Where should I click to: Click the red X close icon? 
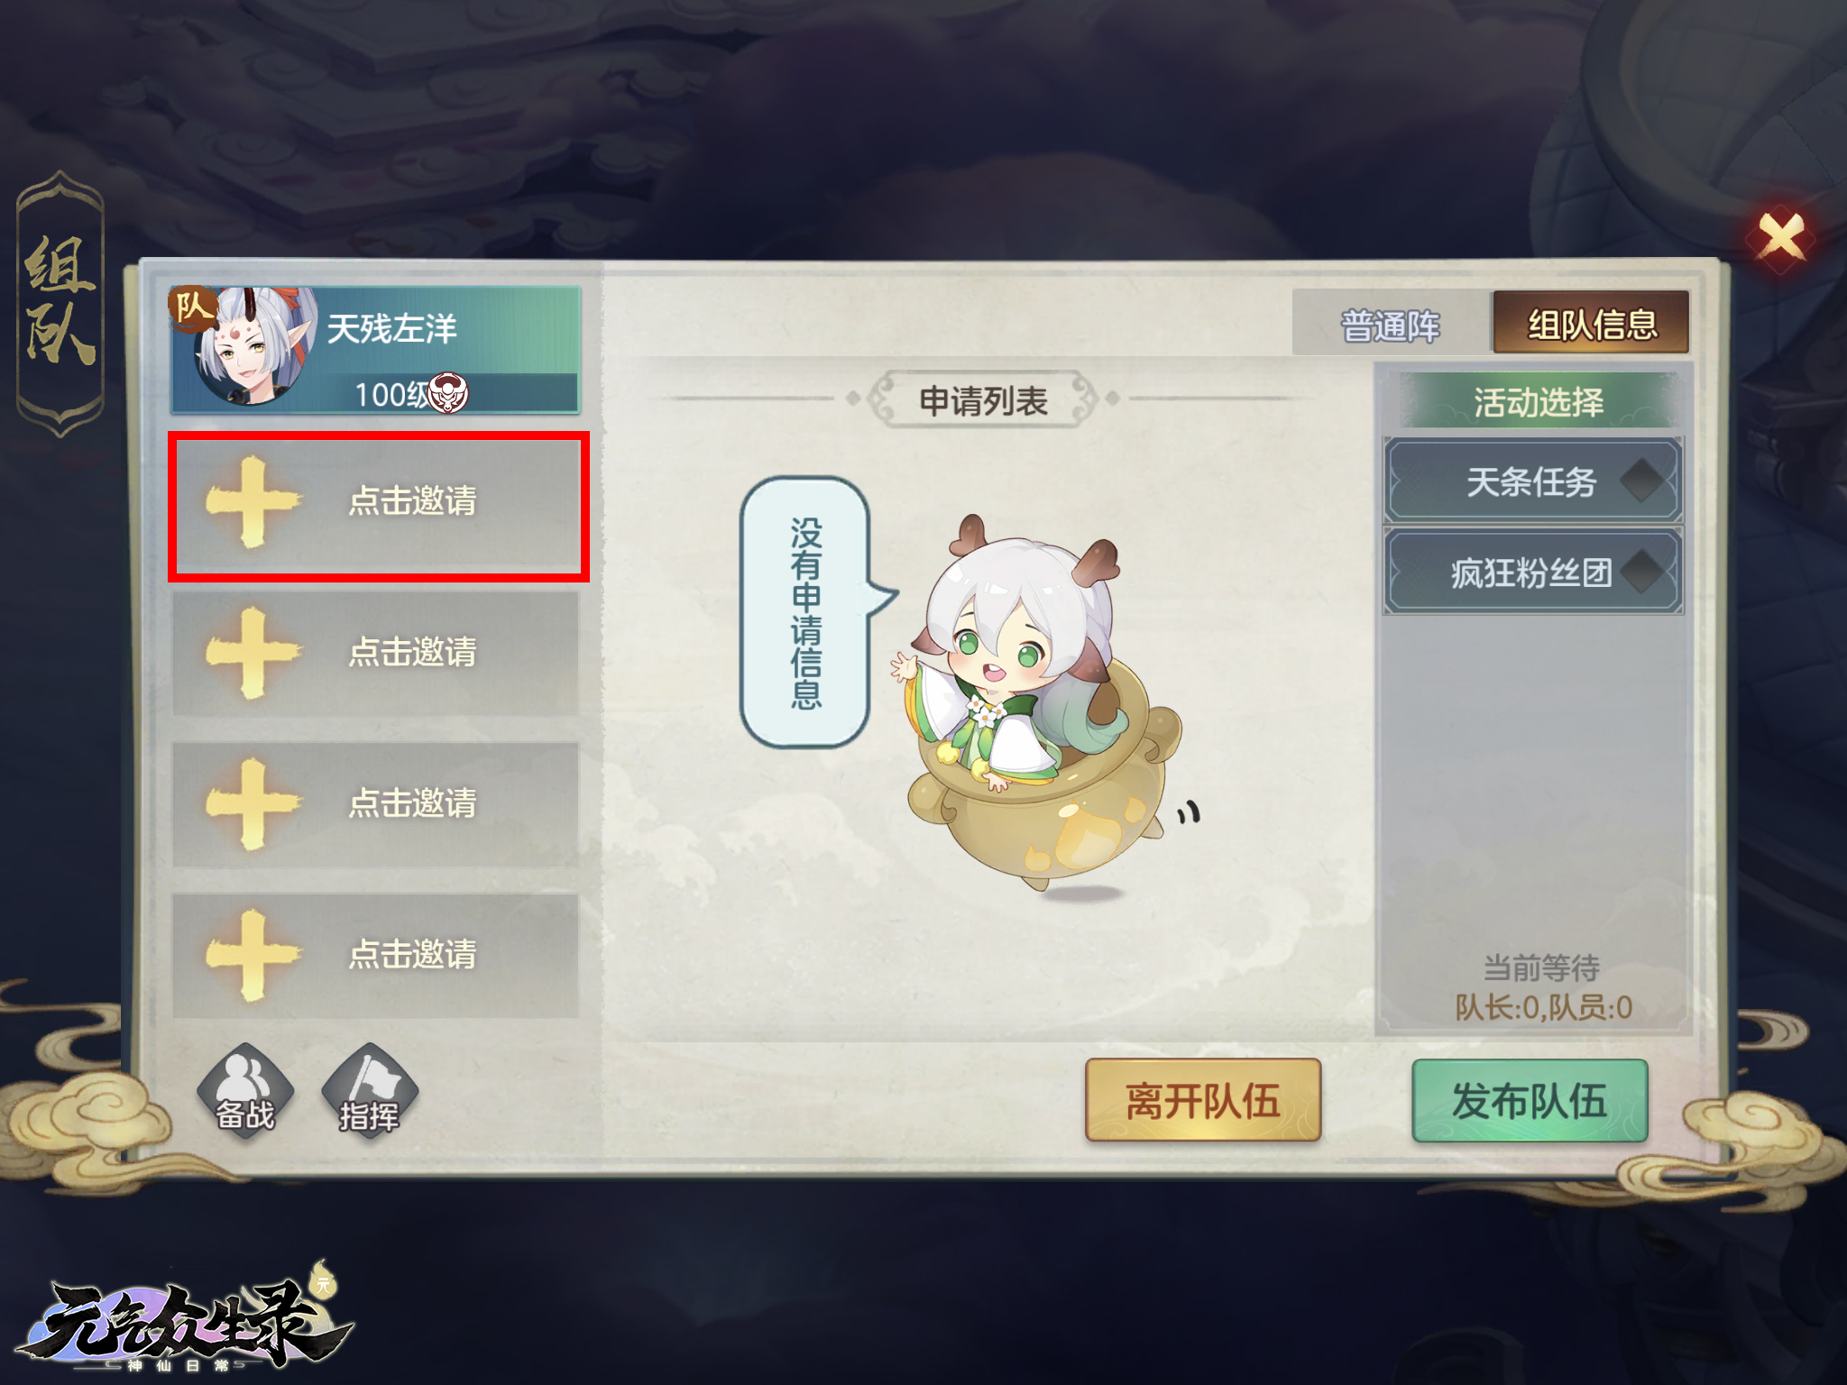(1781, 238)
